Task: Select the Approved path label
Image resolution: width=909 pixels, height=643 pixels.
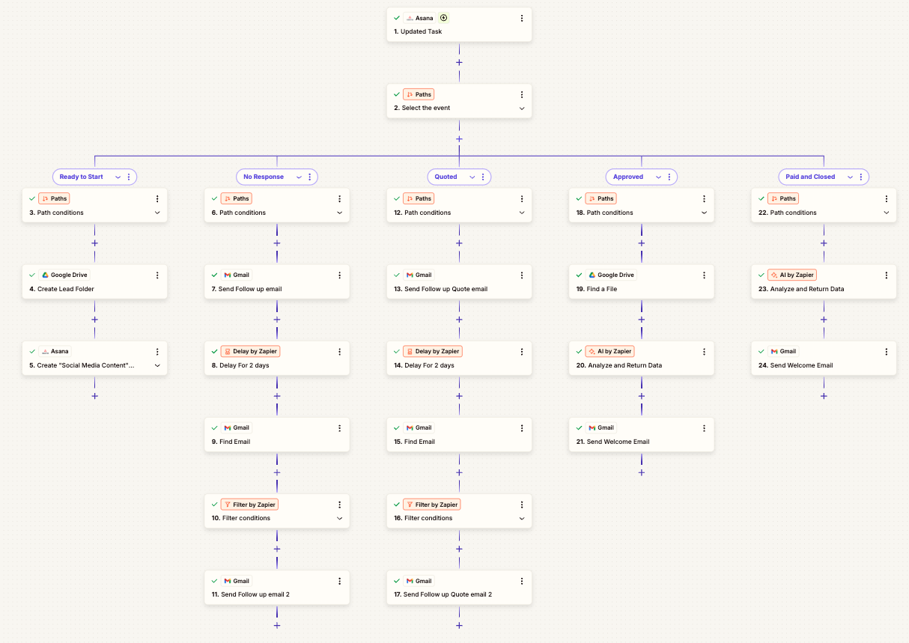Action: (x=628, y=177)
